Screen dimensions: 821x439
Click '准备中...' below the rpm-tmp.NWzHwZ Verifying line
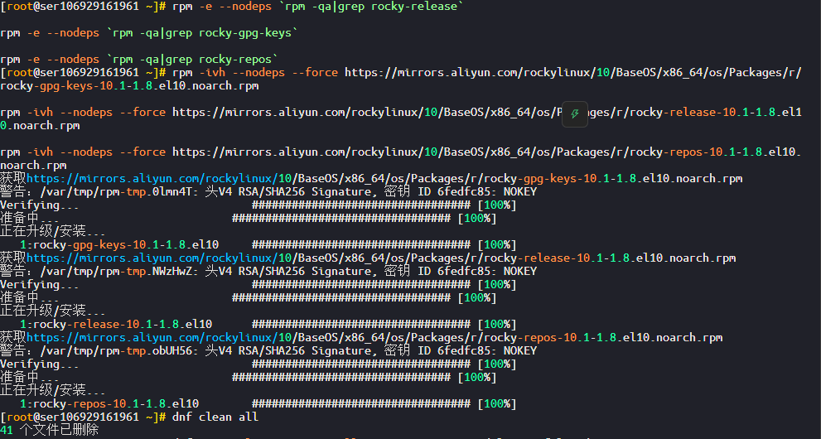pos(30,297)
